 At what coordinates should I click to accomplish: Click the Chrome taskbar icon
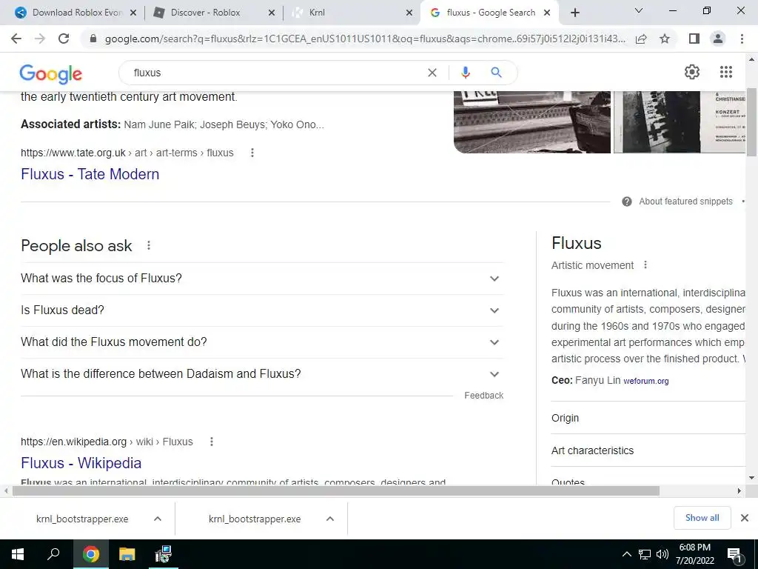(91, 554)
